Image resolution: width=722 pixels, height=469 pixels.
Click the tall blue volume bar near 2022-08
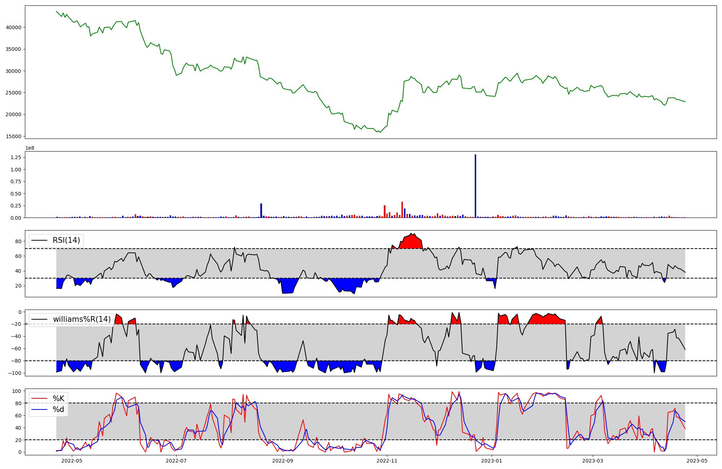tap(261, 210)
